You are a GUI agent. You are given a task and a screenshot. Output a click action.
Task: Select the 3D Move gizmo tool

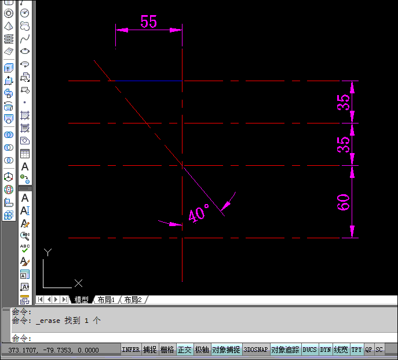coord(9,177)
